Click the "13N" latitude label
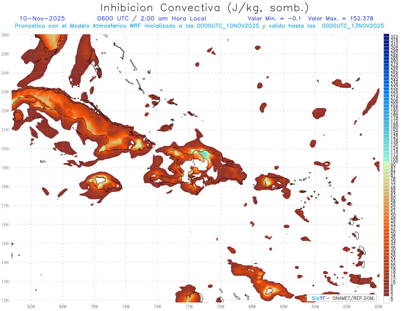This screenshot has width=402, height=311. [5, 281]
